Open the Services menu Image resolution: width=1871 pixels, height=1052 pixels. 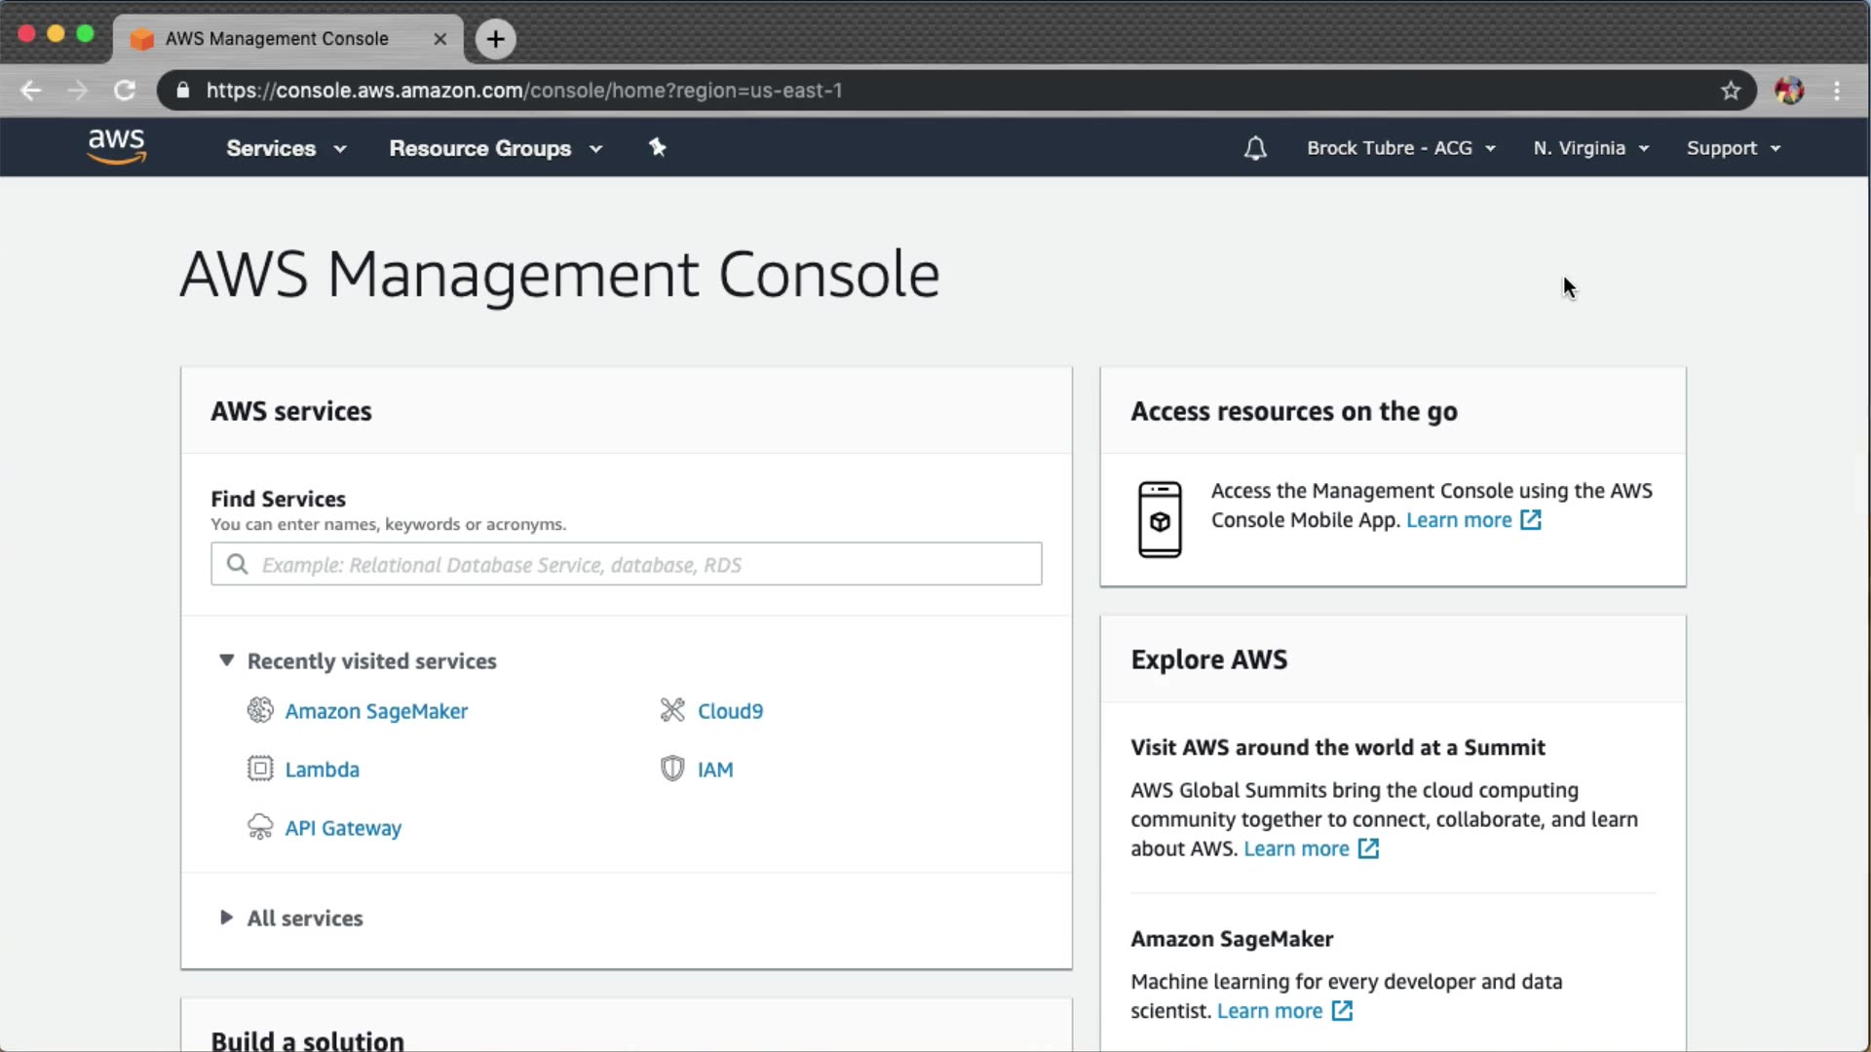[286, 148]
